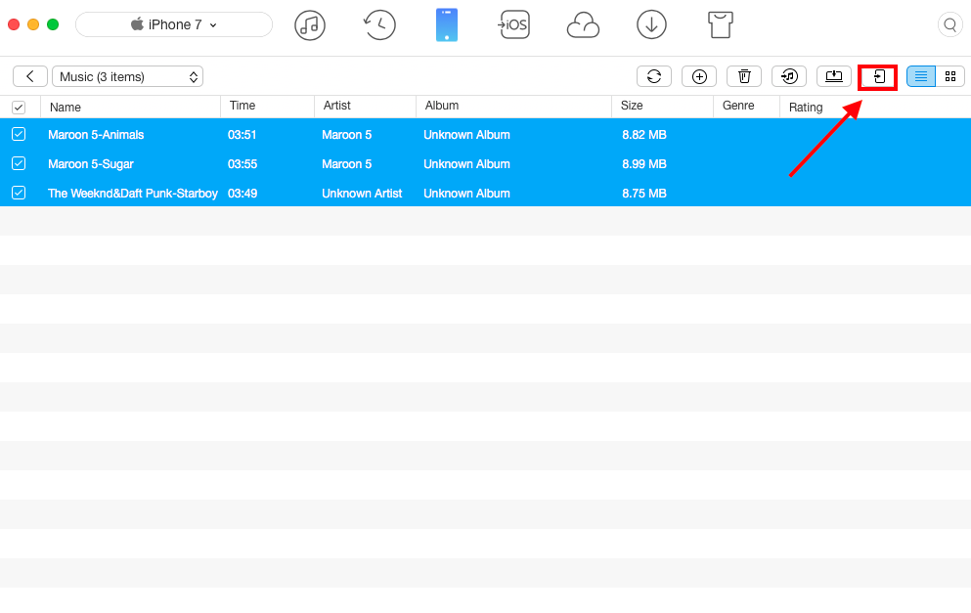Click the 03:49 time cell
This screenshot has height=613, width=971.
click(x=243, y=194)
